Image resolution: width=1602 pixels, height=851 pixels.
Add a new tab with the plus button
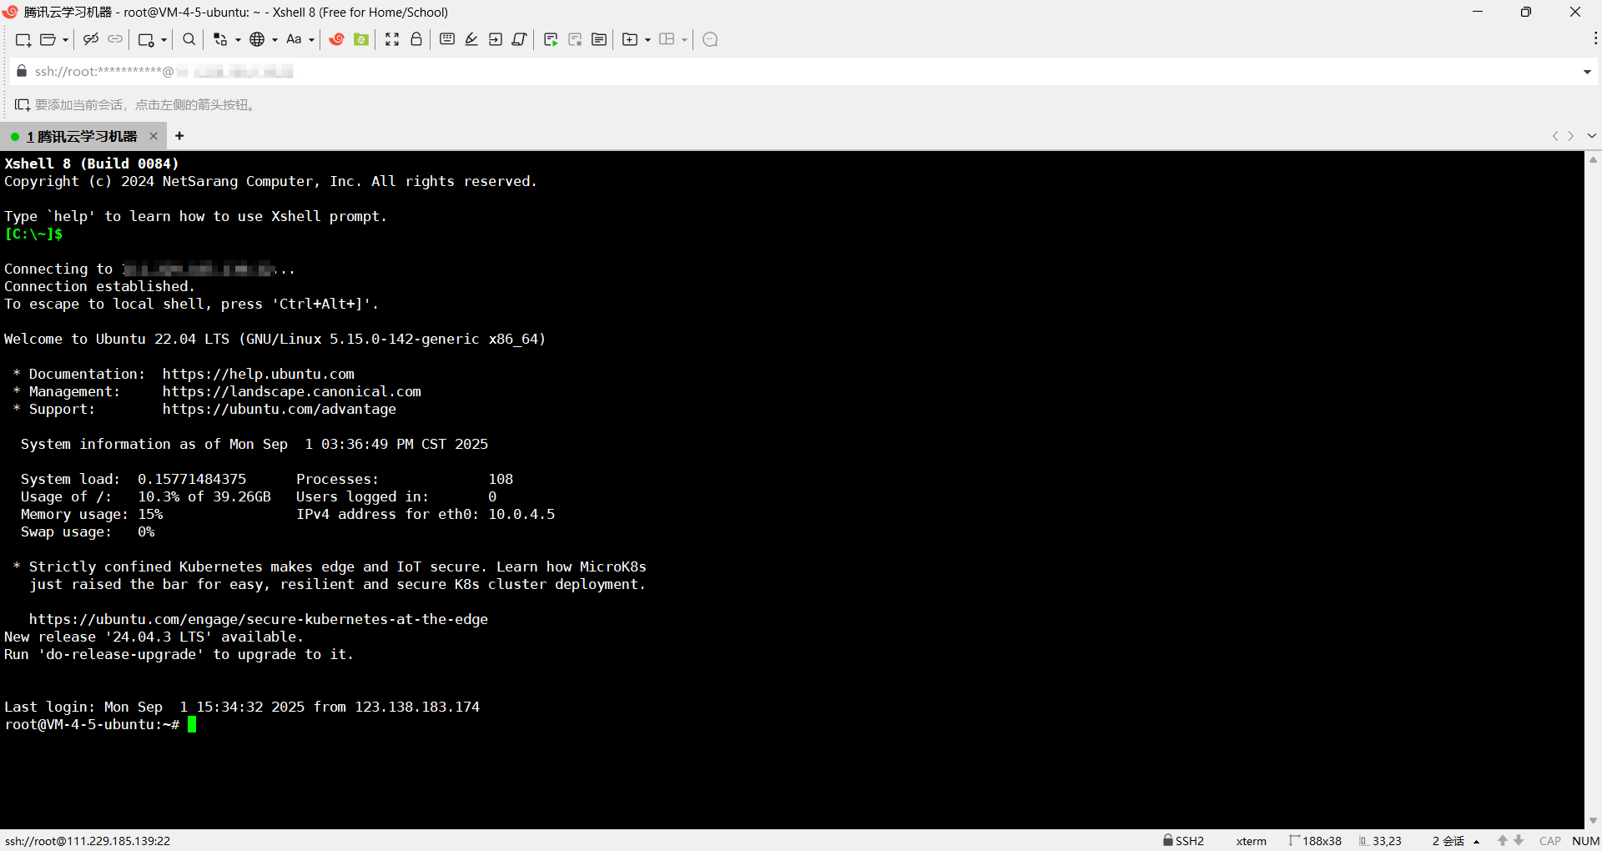pyautogui.click(x=179, y=135)
